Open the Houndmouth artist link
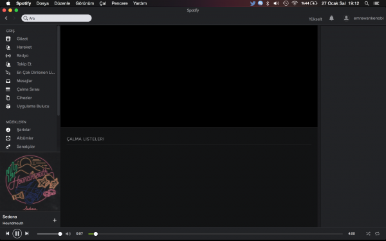The width and height of the screenshot is (386, 241). click(x=13, y=223)
